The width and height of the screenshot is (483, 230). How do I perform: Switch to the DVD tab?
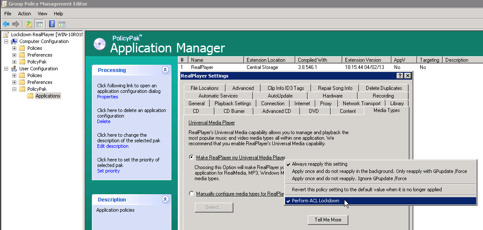coord(314,111)
